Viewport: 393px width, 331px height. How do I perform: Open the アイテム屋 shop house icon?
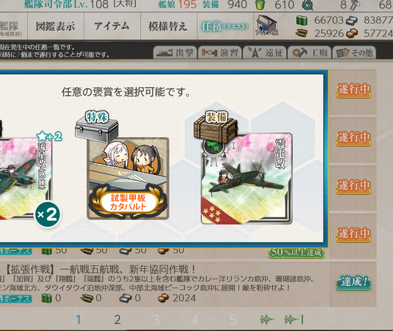tap(267, 26)
